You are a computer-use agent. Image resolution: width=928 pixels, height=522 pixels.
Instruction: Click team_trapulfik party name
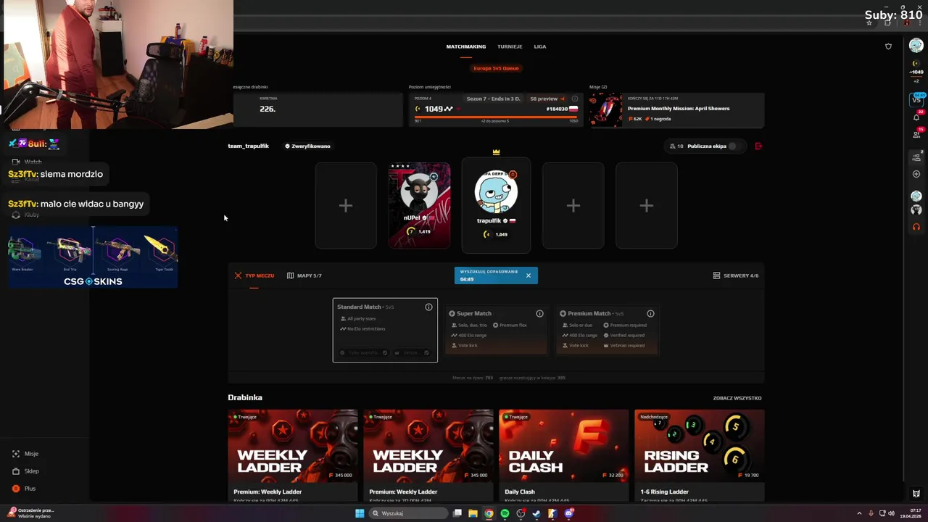(248, 146)
